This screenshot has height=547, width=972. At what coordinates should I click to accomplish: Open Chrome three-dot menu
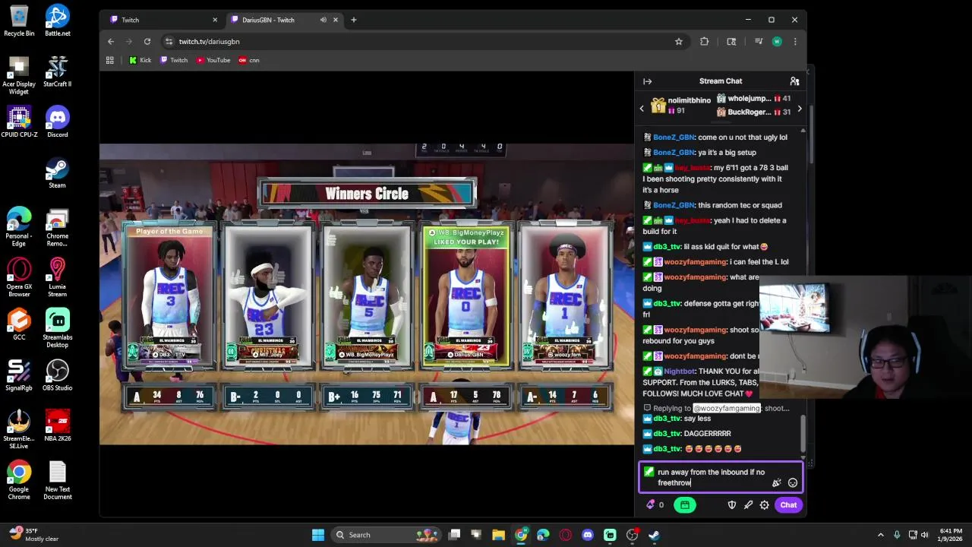(x=794, y=42)
